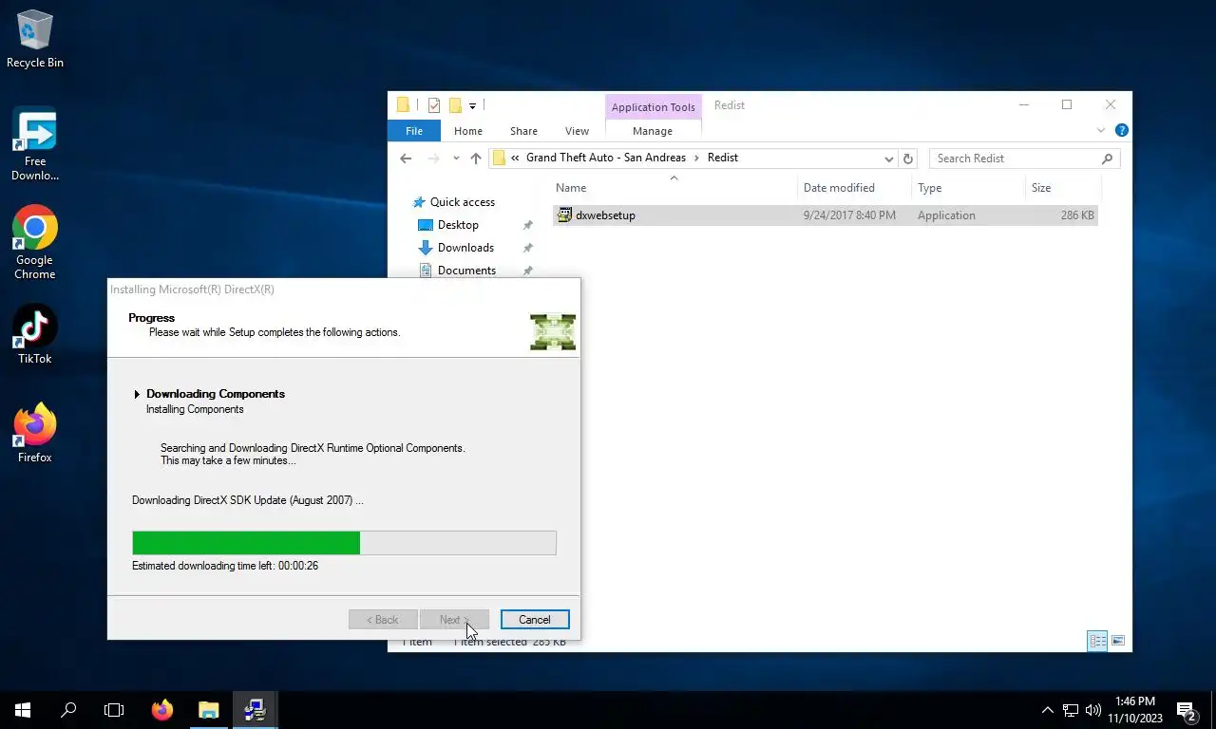Viewport: 1216px width, 729px height.
Task: Open the Windows Start menu
Action: (x=23, y=709)
